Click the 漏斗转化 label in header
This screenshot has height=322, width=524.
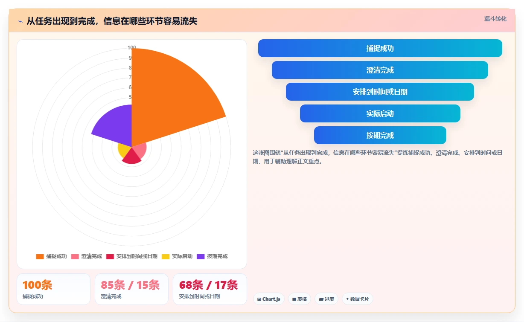(x=495, y=19)
